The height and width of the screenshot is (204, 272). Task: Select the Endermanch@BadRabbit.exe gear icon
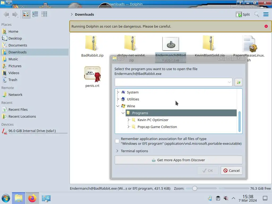pyautogui.click(x=171, y=44)
